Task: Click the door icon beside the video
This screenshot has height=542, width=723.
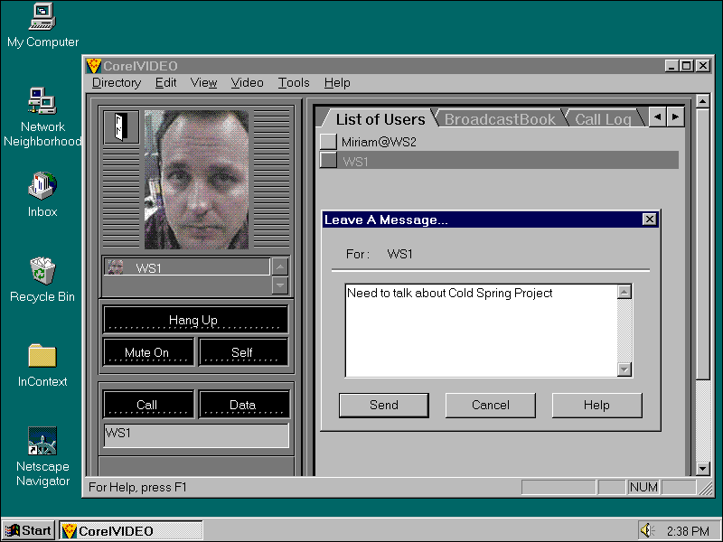Action: [x=121, y=126]
